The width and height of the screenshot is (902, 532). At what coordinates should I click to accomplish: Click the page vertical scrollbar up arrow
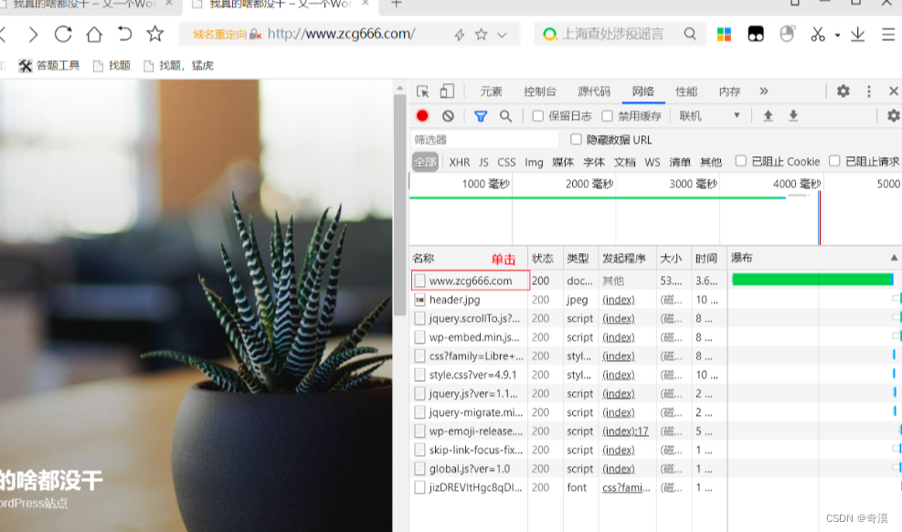coord(399,88)
